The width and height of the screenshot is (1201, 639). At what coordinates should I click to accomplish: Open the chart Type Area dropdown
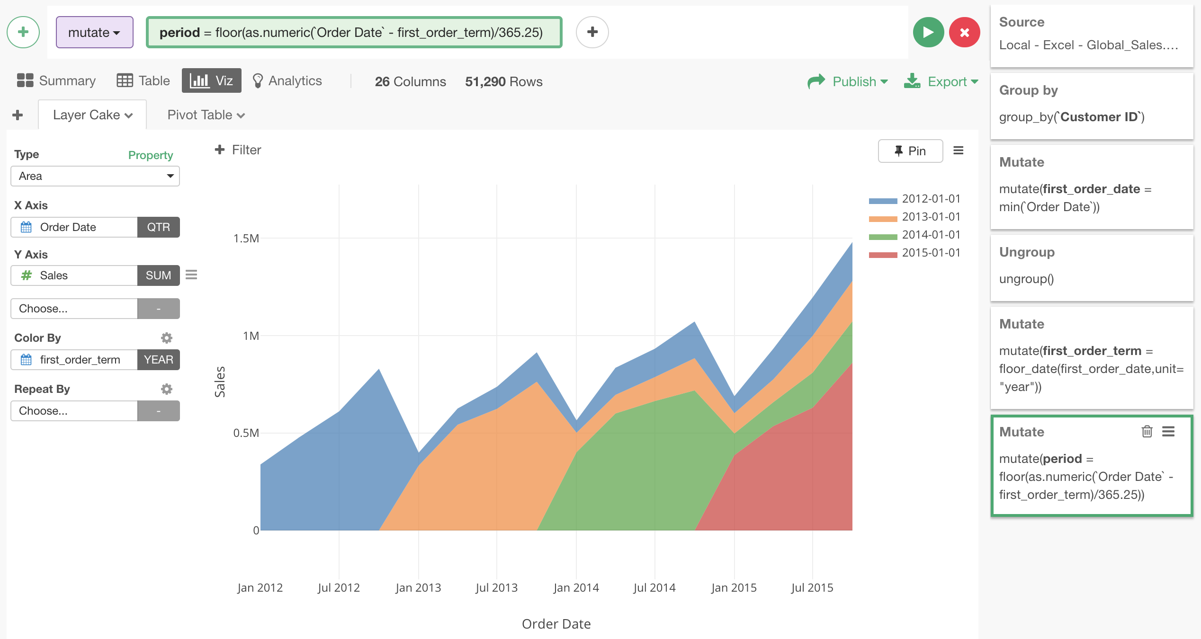(95, 176)
